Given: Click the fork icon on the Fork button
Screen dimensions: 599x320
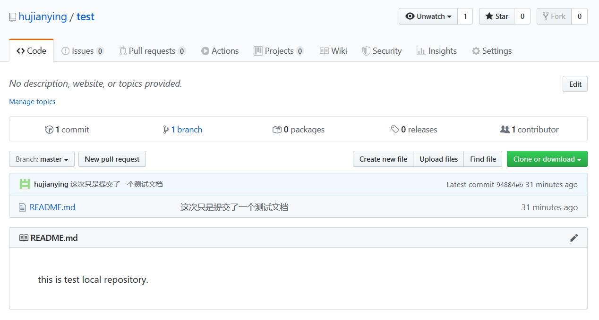Looking at the screenshot, I should [x=546, y=16].
